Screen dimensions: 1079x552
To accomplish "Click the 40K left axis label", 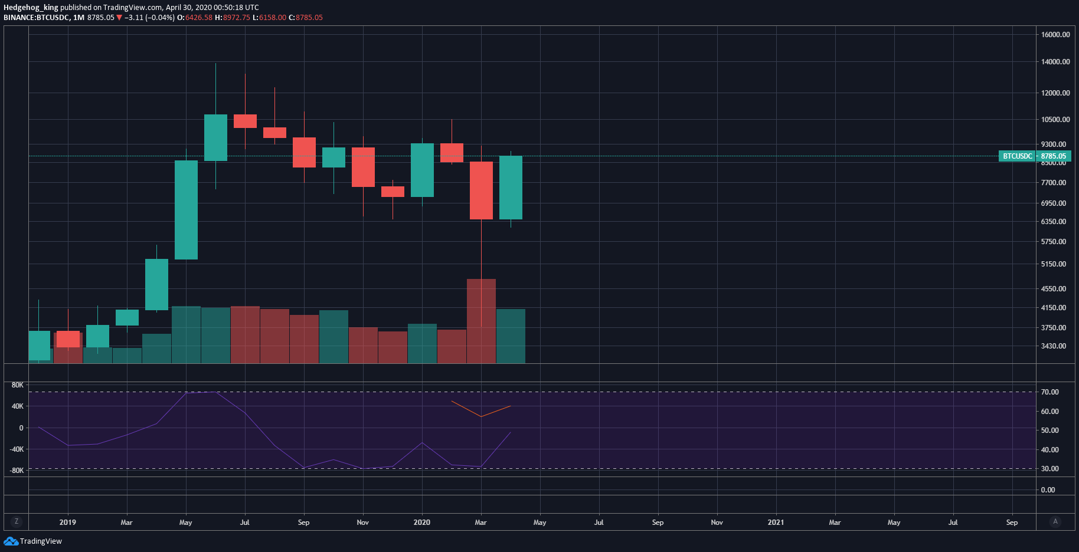I will pyautogui.click(x=18, y=406).
